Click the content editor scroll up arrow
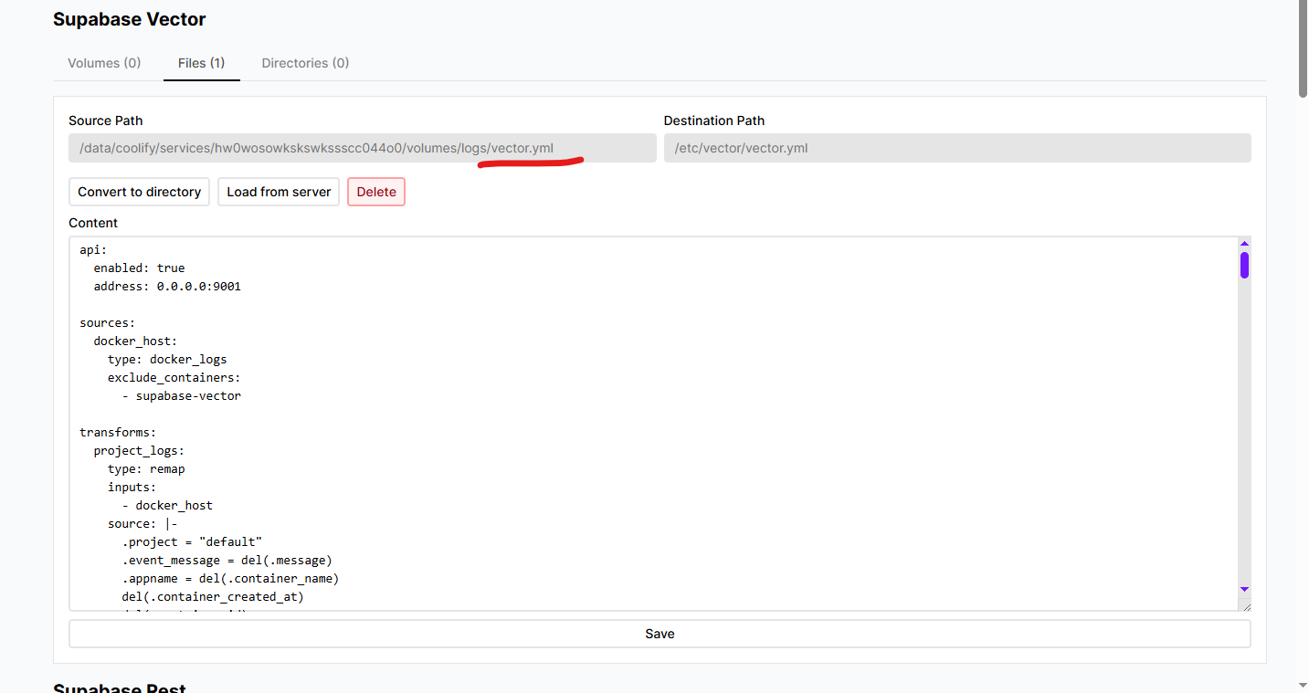 pyautogui.click(x=1244, y=244)
